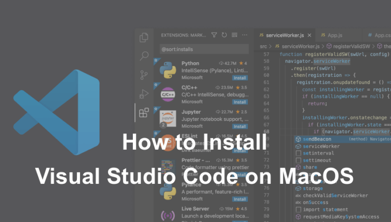The width and height of the screenshot is (391, 222).
Task: Select the import statement suggestion
Action: [343, 210]
